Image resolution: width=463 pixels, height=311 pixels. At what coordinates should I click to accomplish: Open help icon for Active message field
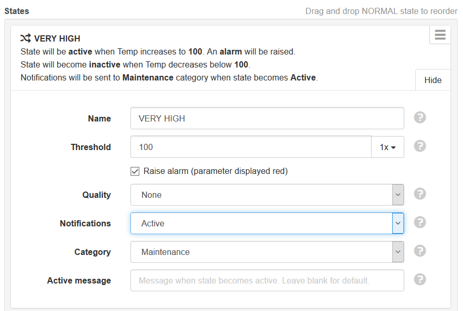click(419, 279)
